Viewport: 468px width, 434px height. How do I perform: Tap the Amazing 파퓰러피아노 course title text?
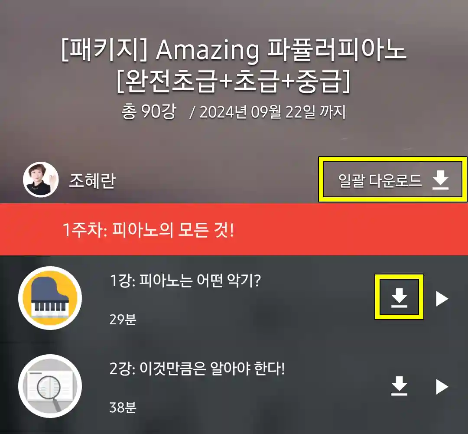[281, 50]
